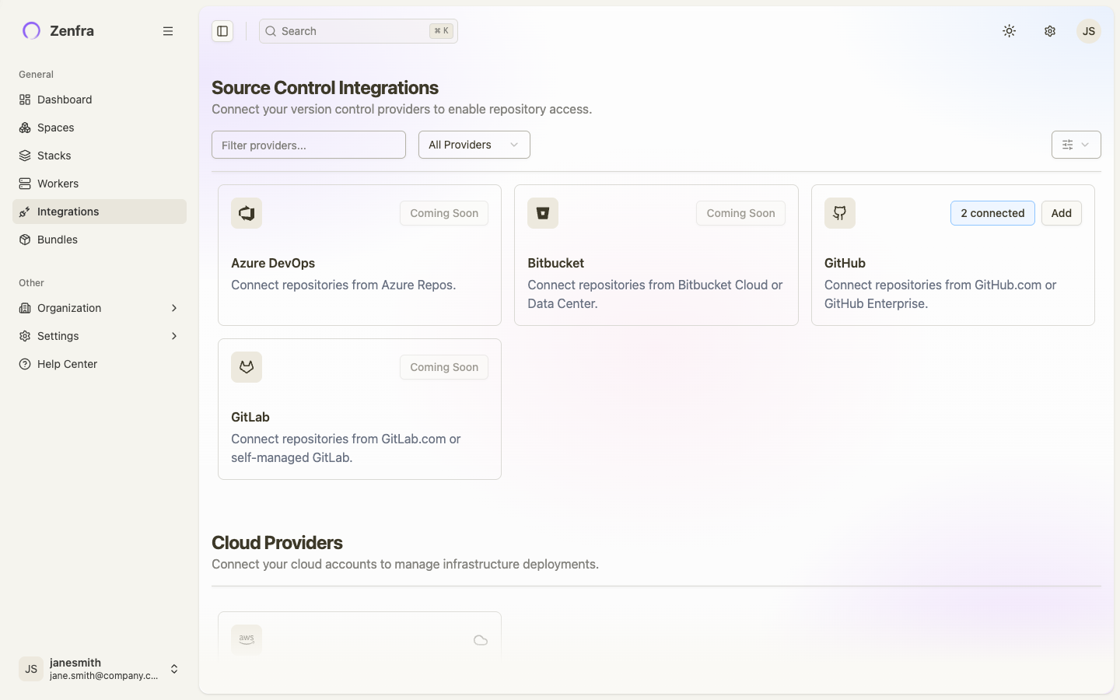The image size is (1120, 700).
Task: Click the Azure DevOps icon
Action: tap(246, 212)
